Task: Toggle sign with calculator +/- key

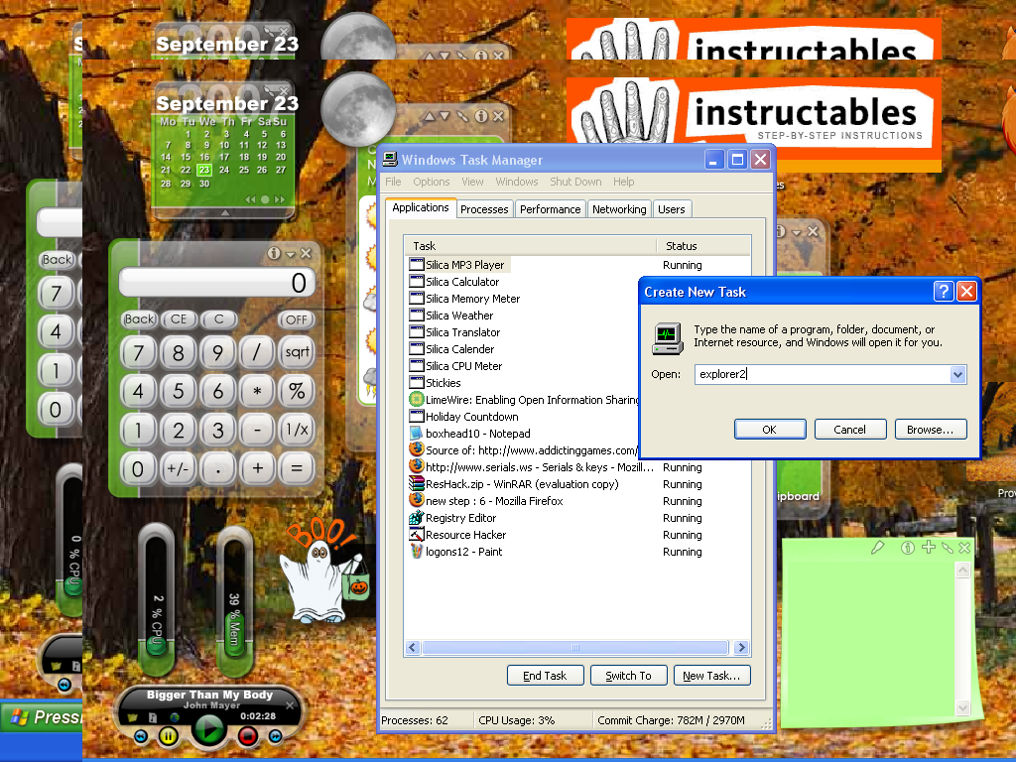Action: 178,468
